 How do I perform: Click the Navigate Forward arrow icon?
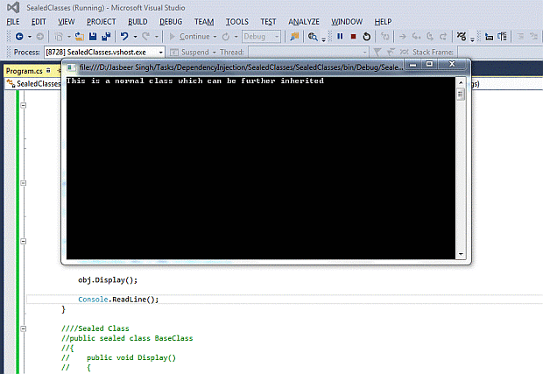point(39,37)
